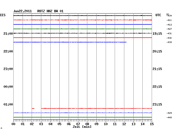This screenshot has width=173, height=131.
Task: Click x-axis minute tick label 06
Action: click(69, 124)
